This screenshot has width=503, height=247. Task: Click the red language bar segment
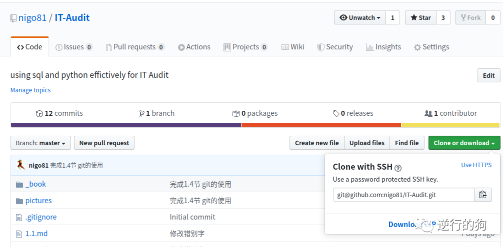(321, 125)
